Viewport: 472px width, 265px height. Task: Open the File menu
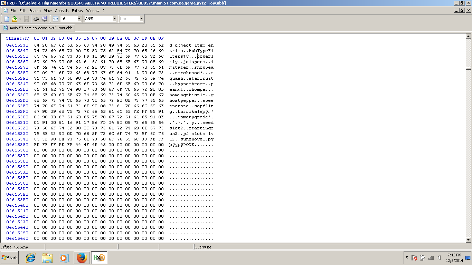click(13, 11)
